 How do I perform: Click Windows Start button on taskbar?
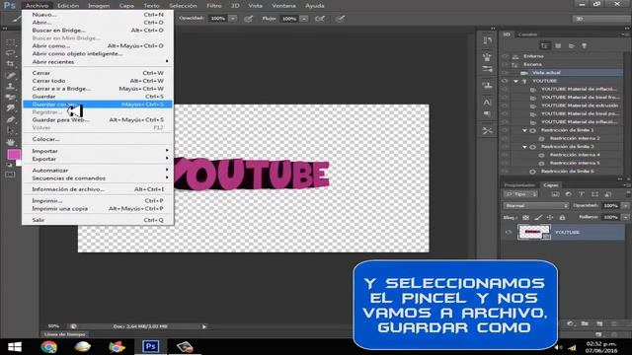click(15, 346)
